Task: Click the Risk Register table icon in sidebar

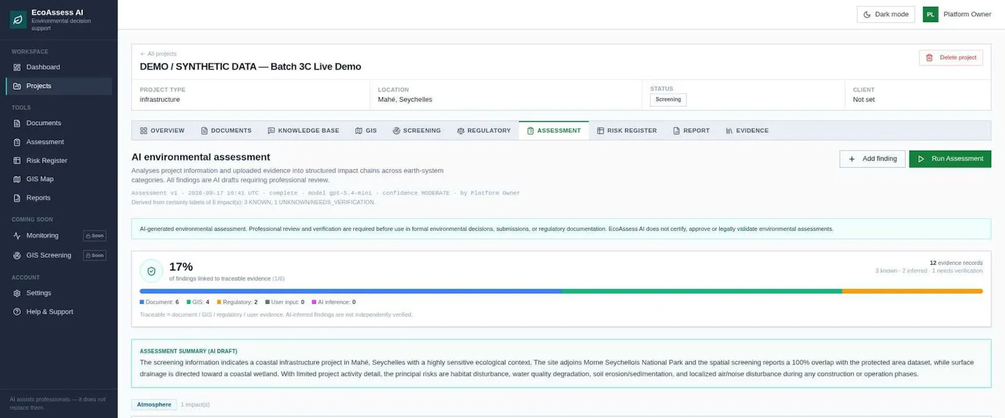Action: click(x=17, y=161)
